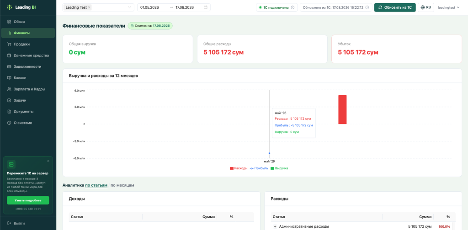Click the blue Прибыль data point

270,153
